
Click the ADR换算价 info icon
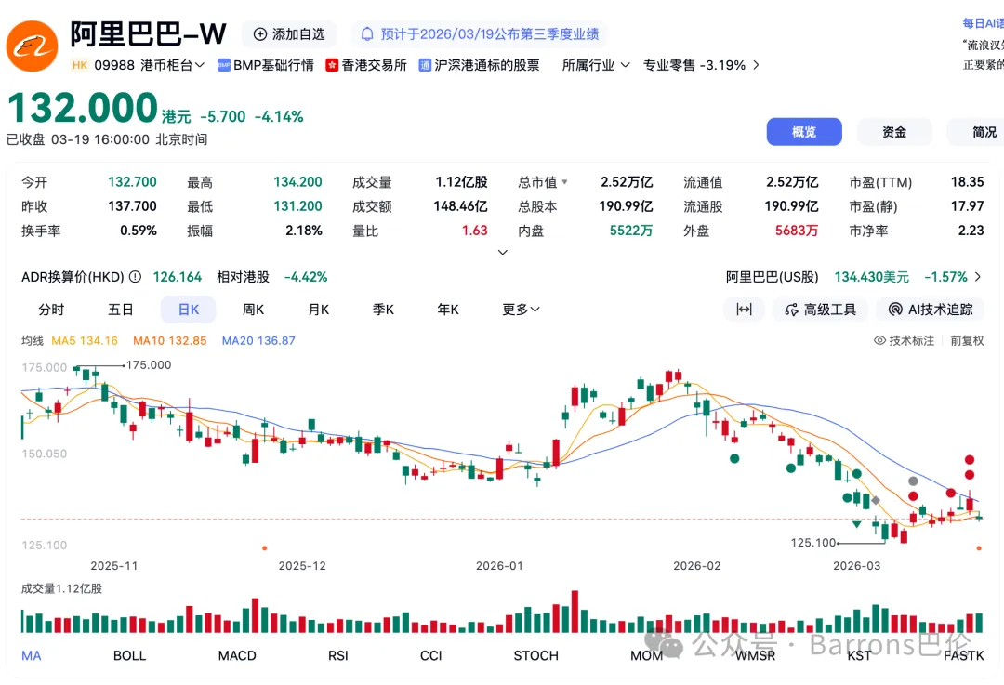[x=135, y=277]
